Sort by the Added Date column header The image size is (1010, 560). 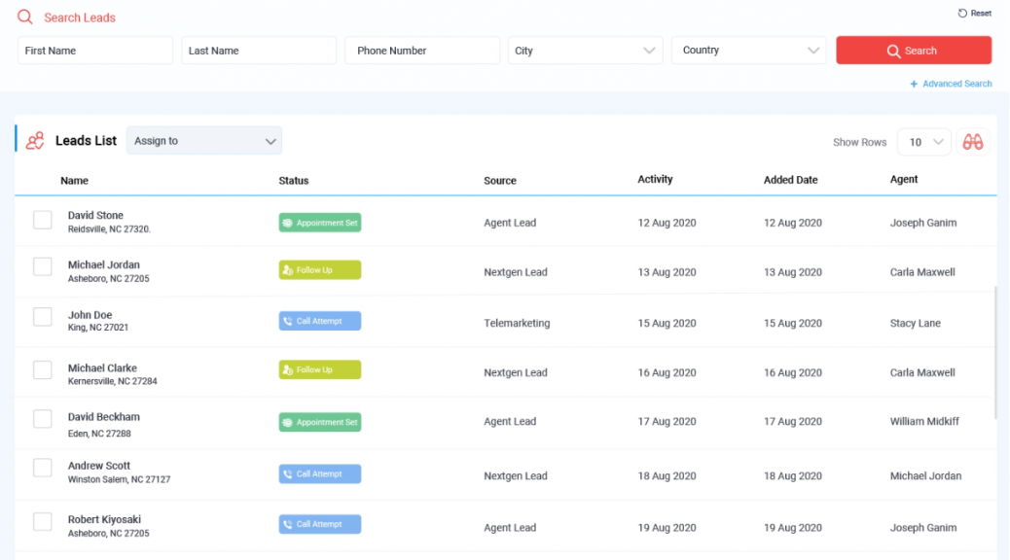click(790, 180)
